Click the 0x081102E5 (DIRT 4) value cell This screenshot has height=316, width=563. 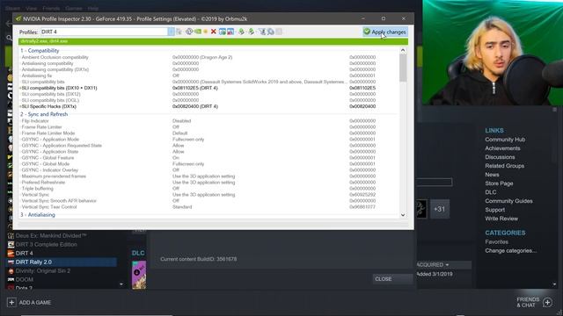195,88
